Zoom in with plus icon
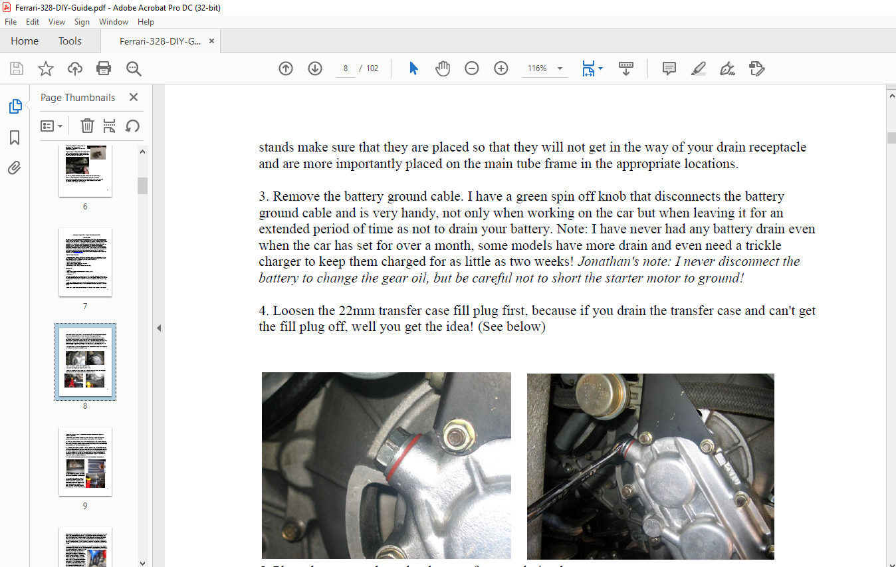This screenshot has height=567, width=896. [501, 68]
